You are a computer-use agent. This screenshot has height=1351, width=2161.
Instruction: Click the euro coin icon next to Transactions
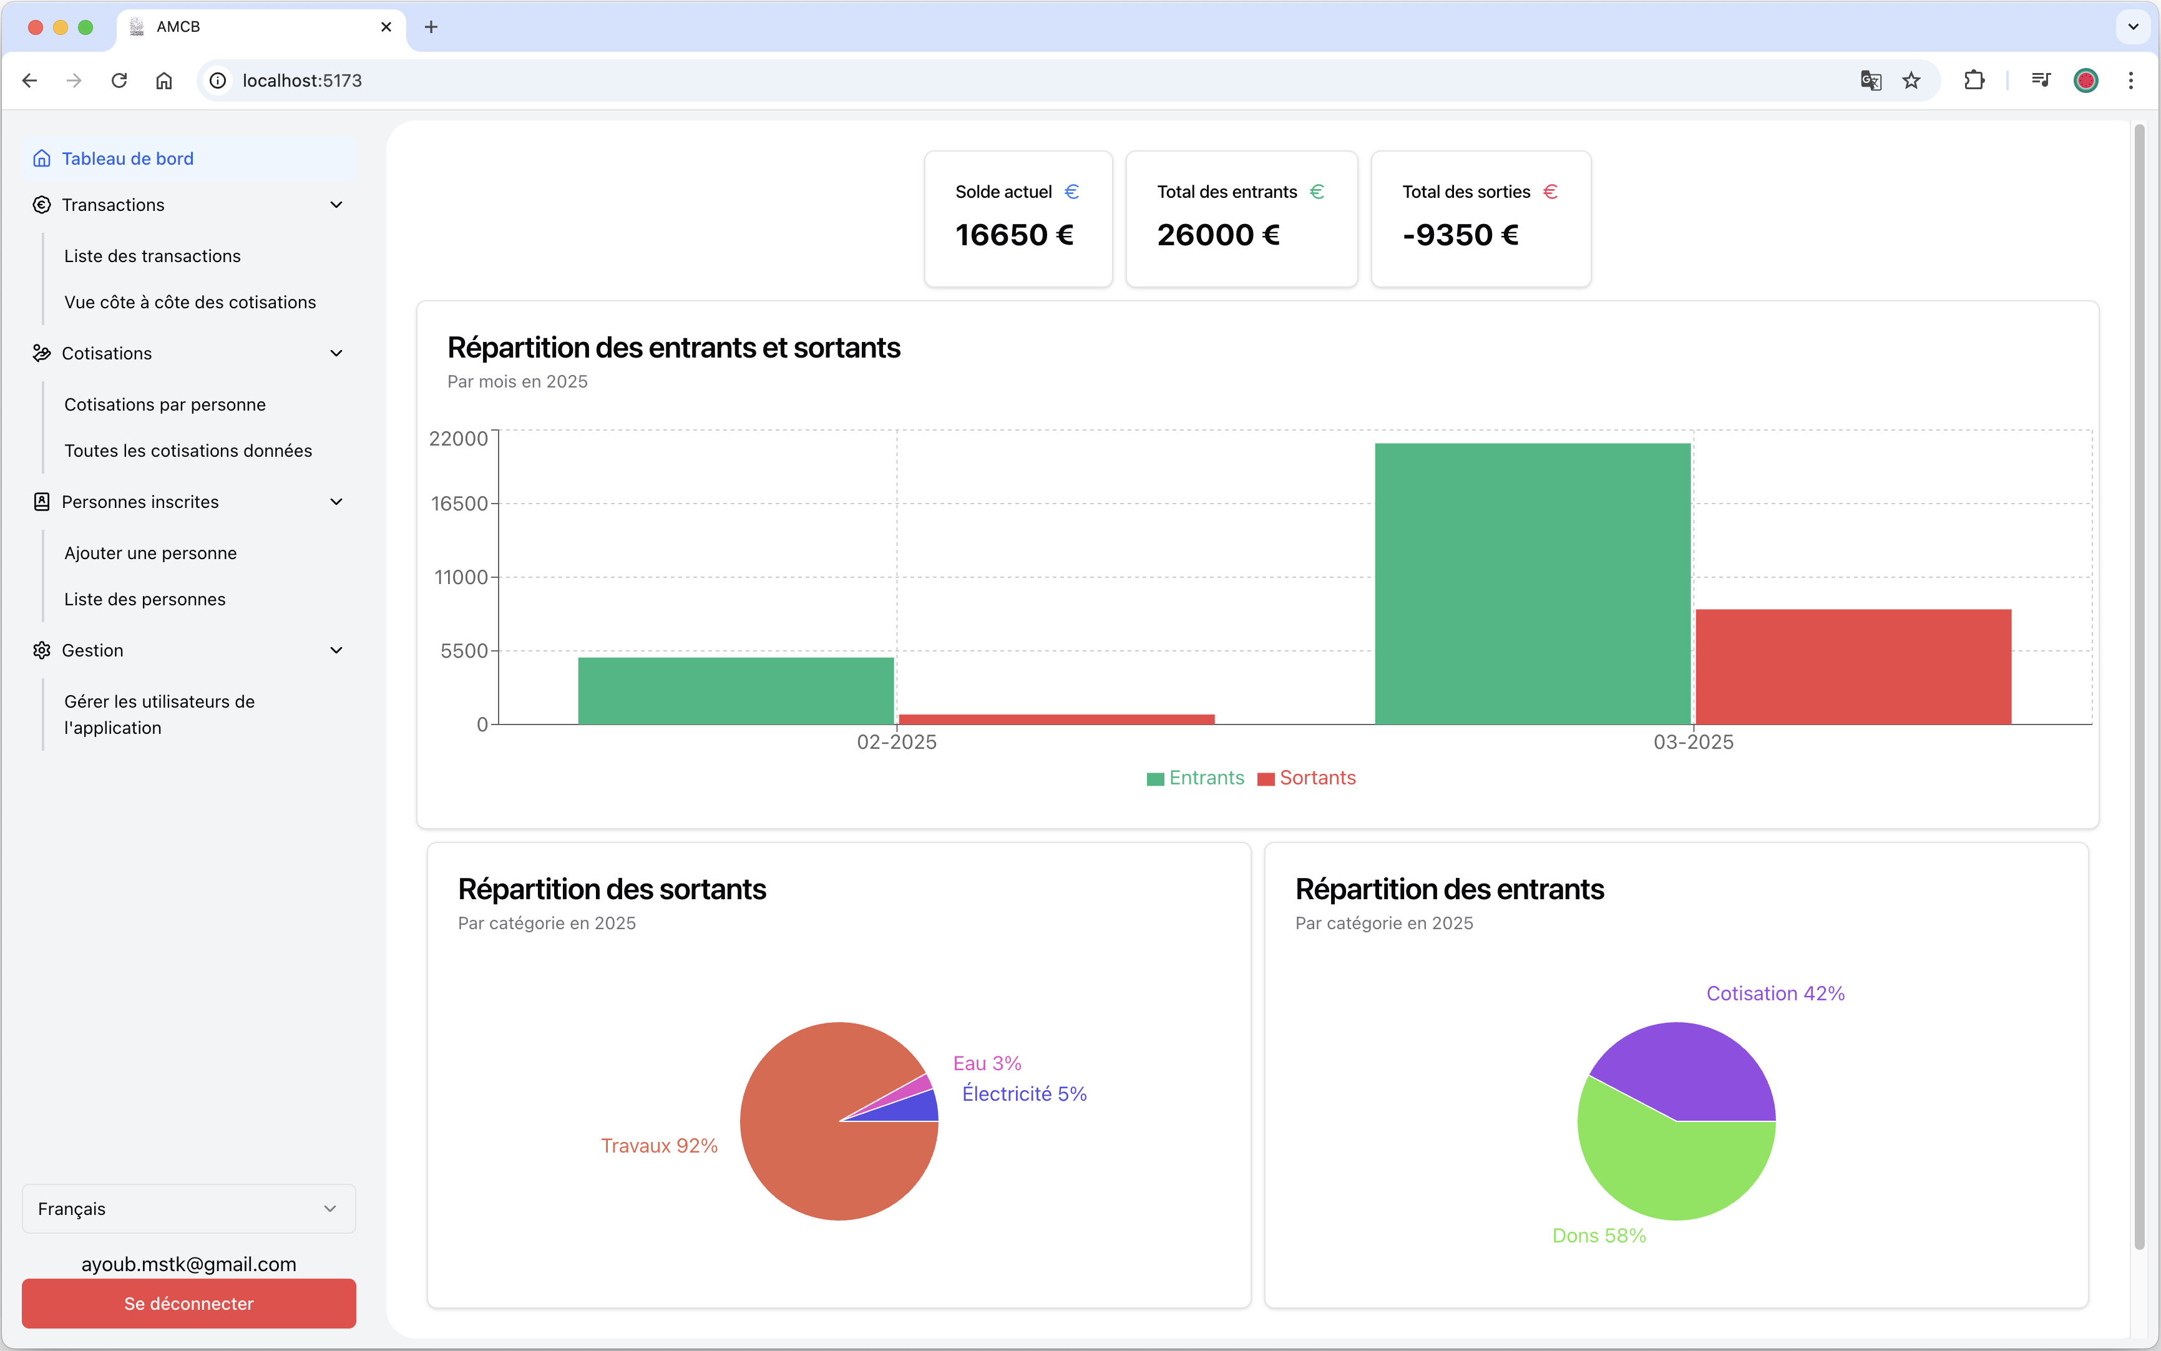click(x=41, y=205)
